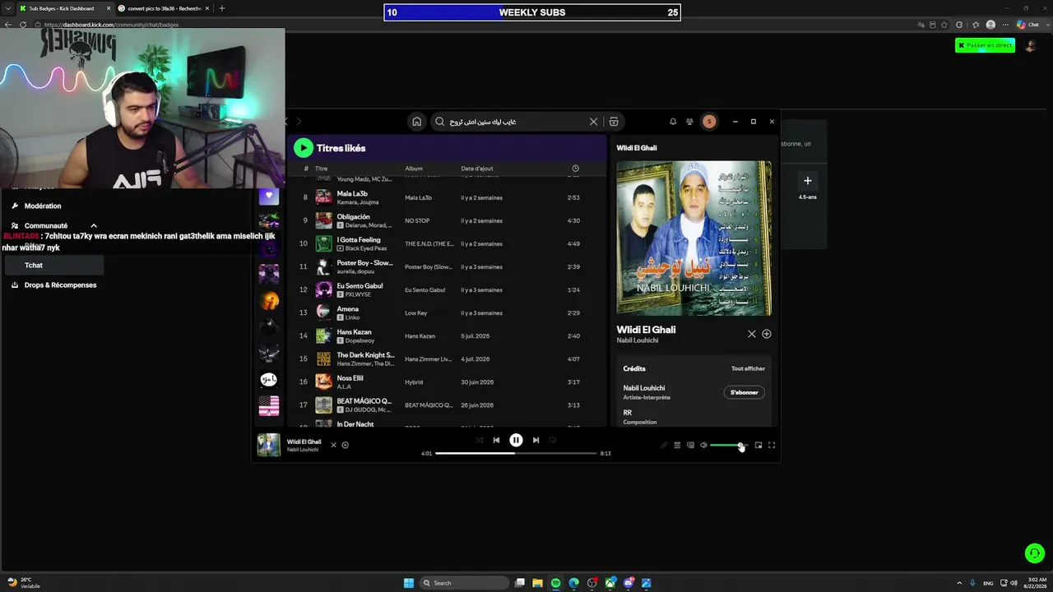Screen dimensions: 1053x592
Task: Select the Hans Kazan track title
Action: tap(354, 332)
